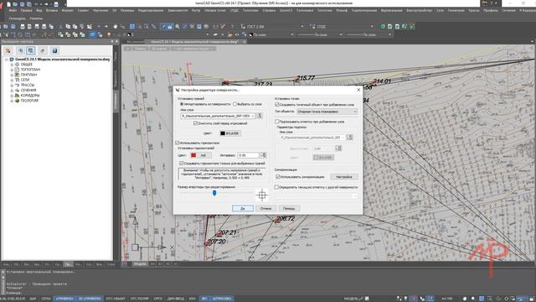Screen dimensions: 536x302
Task: Undo last action using toolbar arrow
Action: click(x=99, y=26)
